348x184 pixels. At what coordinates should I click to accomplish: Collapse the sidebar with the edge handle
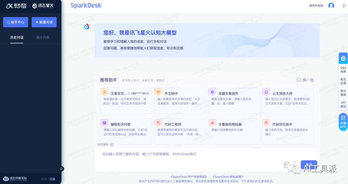point(62,169)
